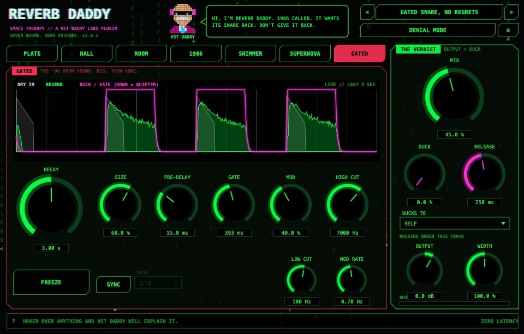The image size is (524, 334).
Task: Go to previous preset arrow
Action: pos(367,13)
